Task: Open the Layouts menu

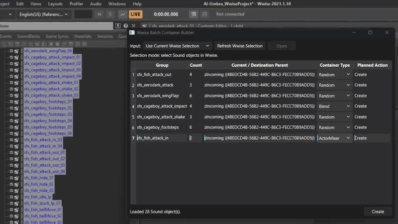Action: pos(55,4)
